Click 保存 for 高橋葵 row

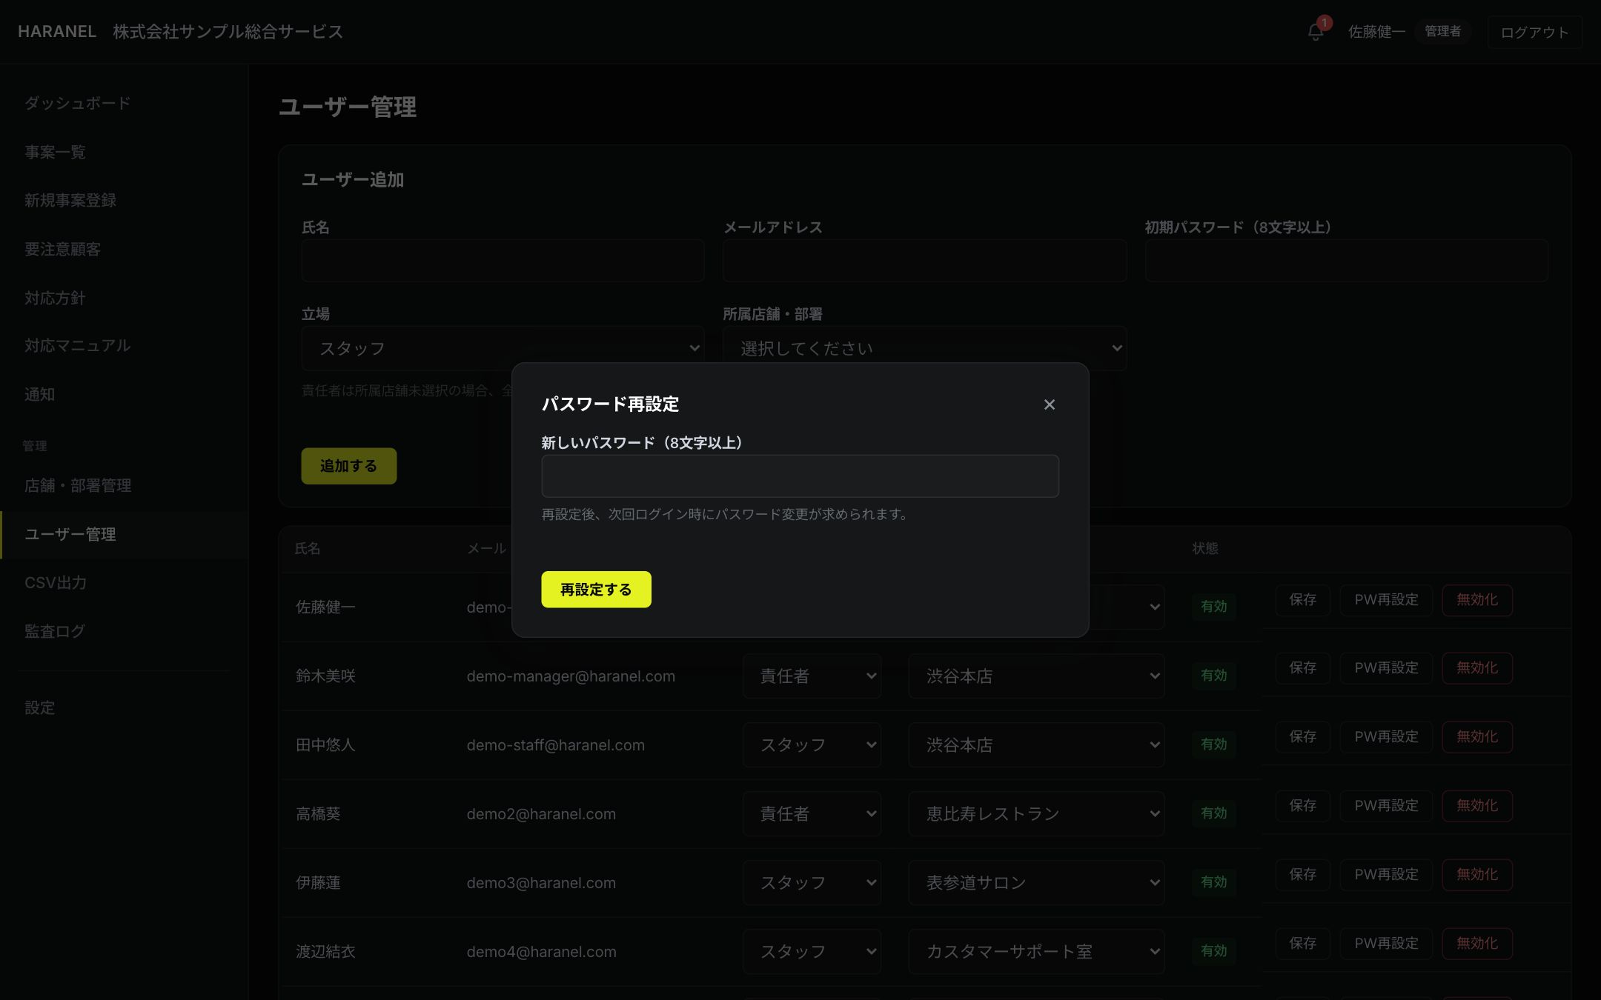(x=1302, y=805)
